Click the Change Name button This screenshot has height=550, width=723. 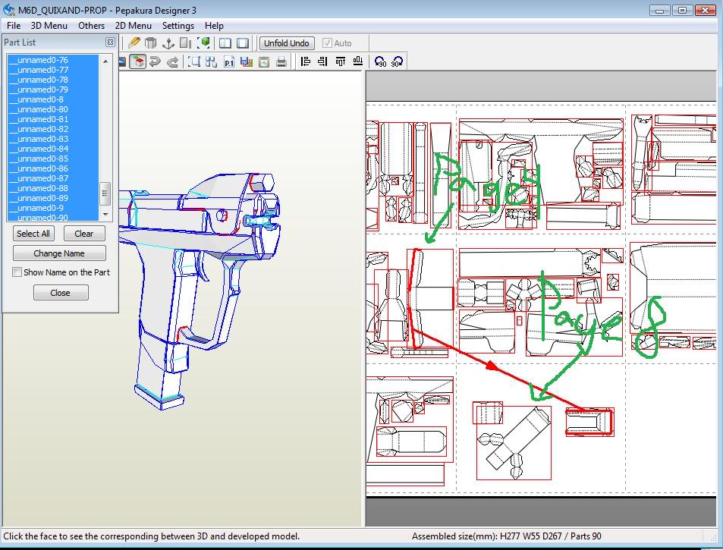tap(59, 253)
